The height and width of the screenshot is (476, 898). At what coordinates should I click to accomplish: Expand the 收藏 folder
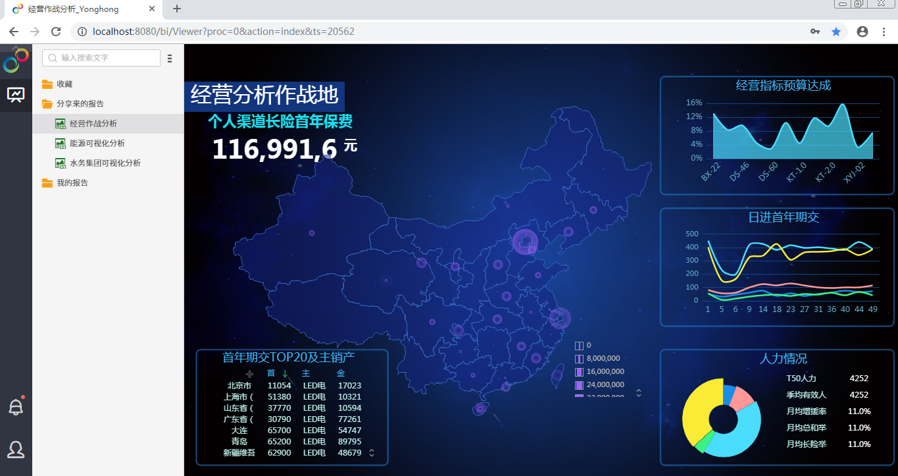pos(64,84)
